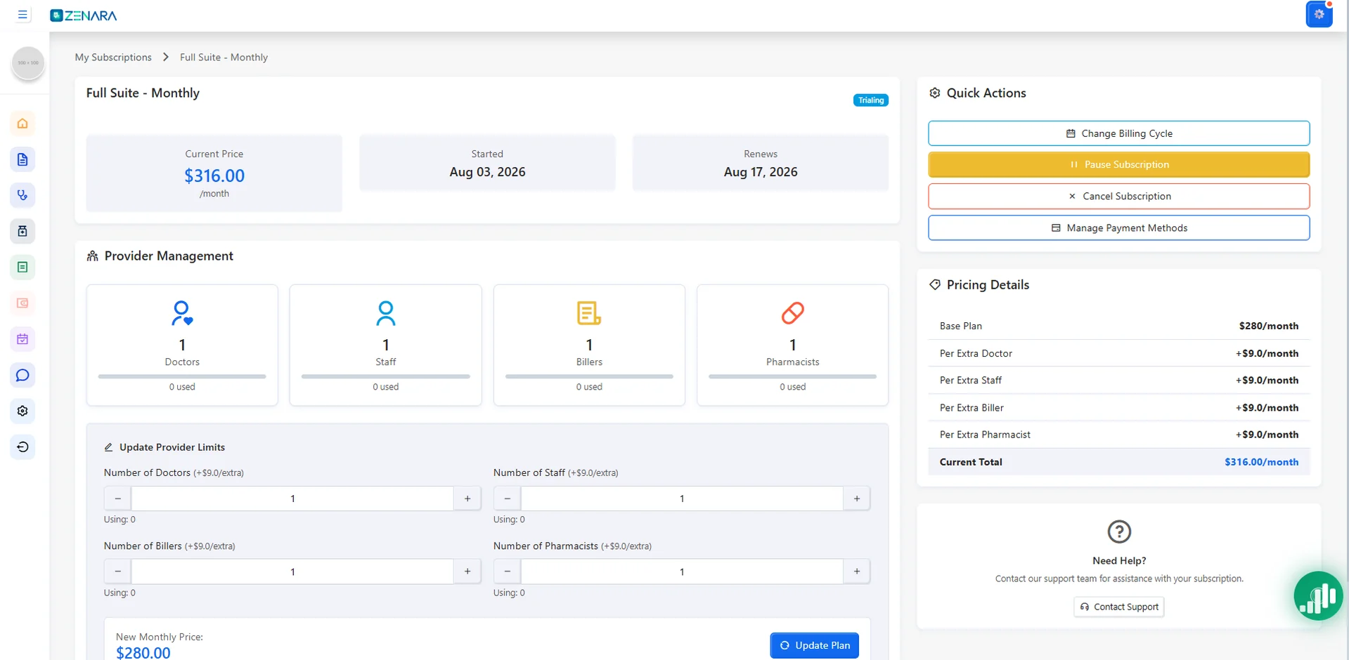The width and height of the screenshot is (1349, 660).
Task: Open the hamburger menu icon
Action: click(22, 14)
